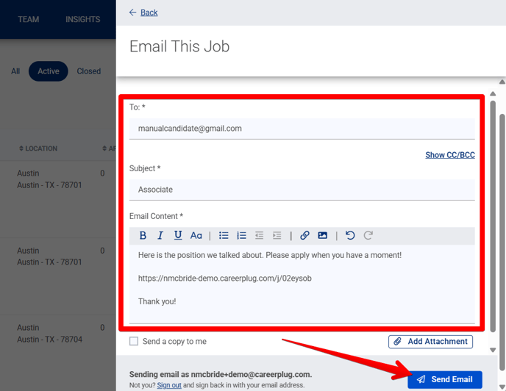506x391 pixels.
Task: Expand CC/BCC fields
Action: click(x=449, y=155)
